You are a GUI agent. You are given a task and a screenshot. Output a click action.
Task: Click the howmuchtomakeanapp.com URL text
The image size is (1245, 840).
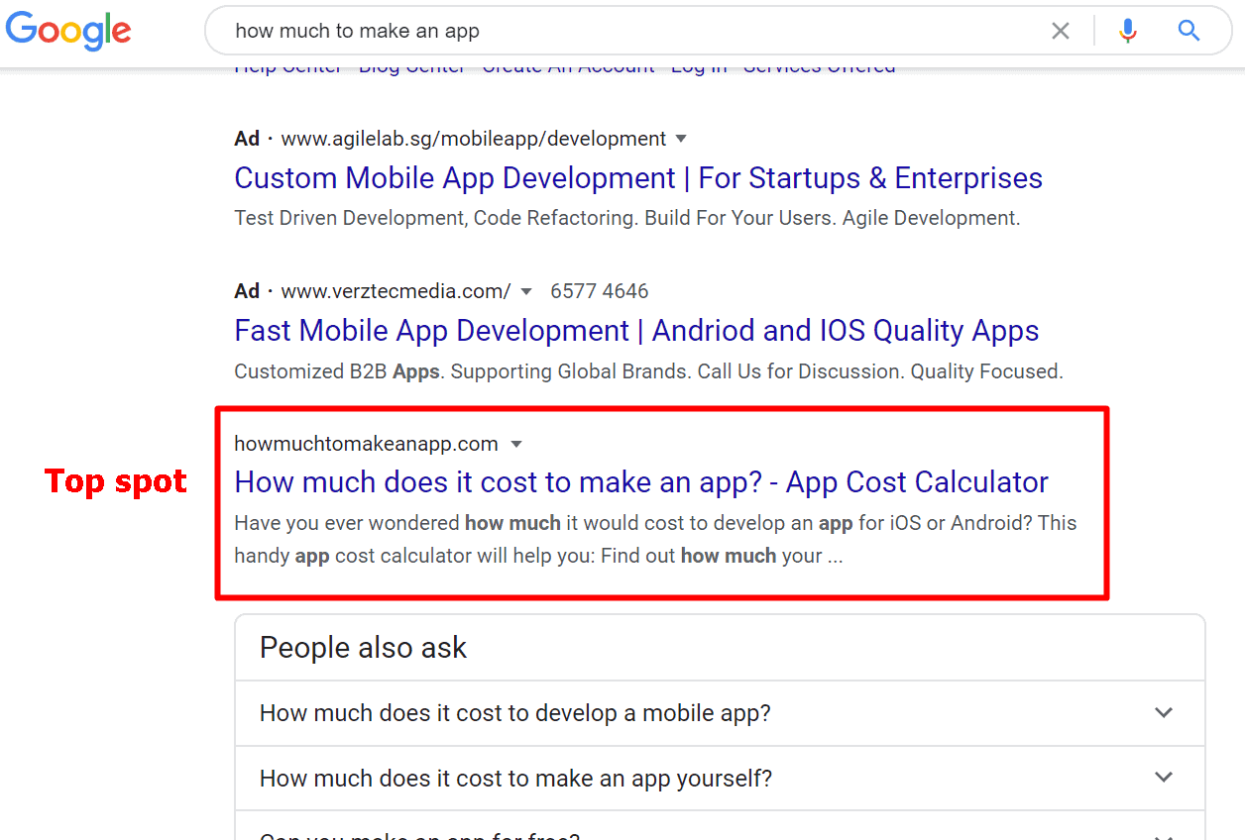(366, 444)
